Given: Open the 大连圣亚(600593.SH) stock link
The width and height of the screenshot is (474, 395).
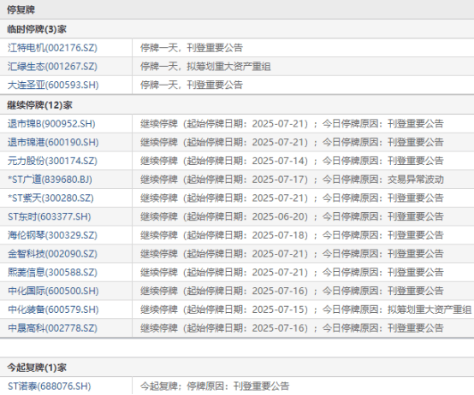Looking at the screenshot, I should tap(53, 85).
